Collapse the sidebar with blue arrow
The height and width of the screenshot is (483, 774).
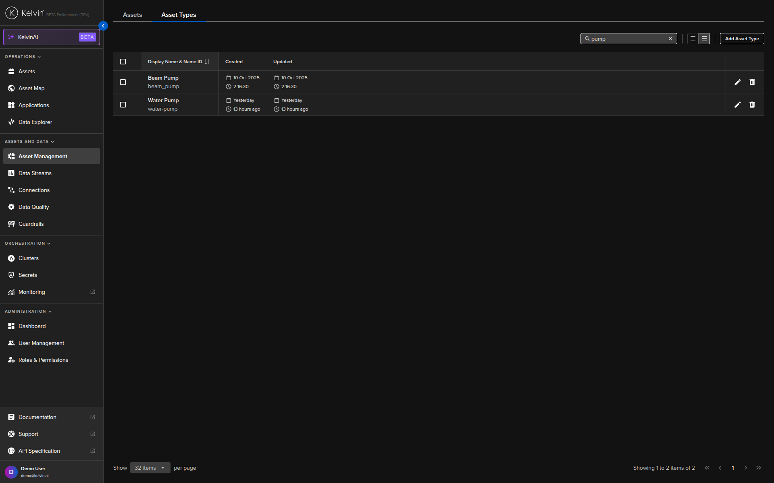pyautogui.click(x=103, y=26)
